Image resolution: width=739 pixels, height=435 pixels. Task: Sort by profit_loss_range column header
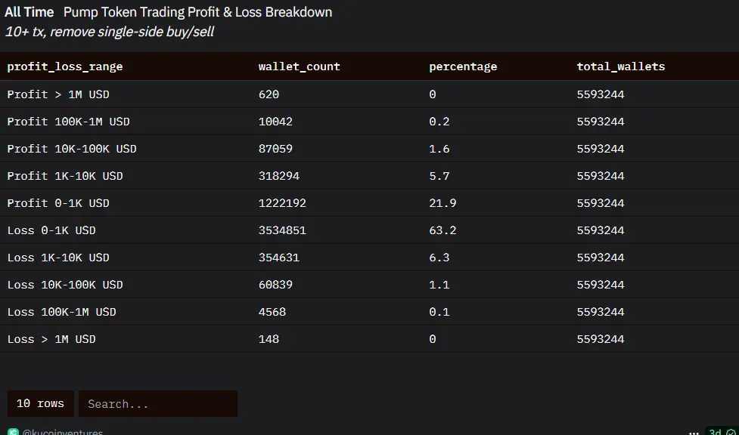coord(65,67)
